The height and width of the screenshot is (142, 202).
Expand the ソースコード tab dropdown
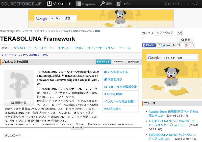pyautogui.click(x=44, y=48)
